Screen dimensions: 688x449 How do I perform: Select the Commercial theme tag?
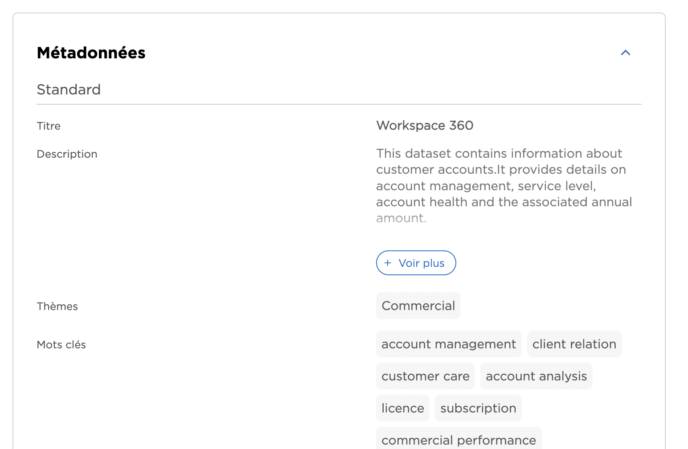coord(418,306)
